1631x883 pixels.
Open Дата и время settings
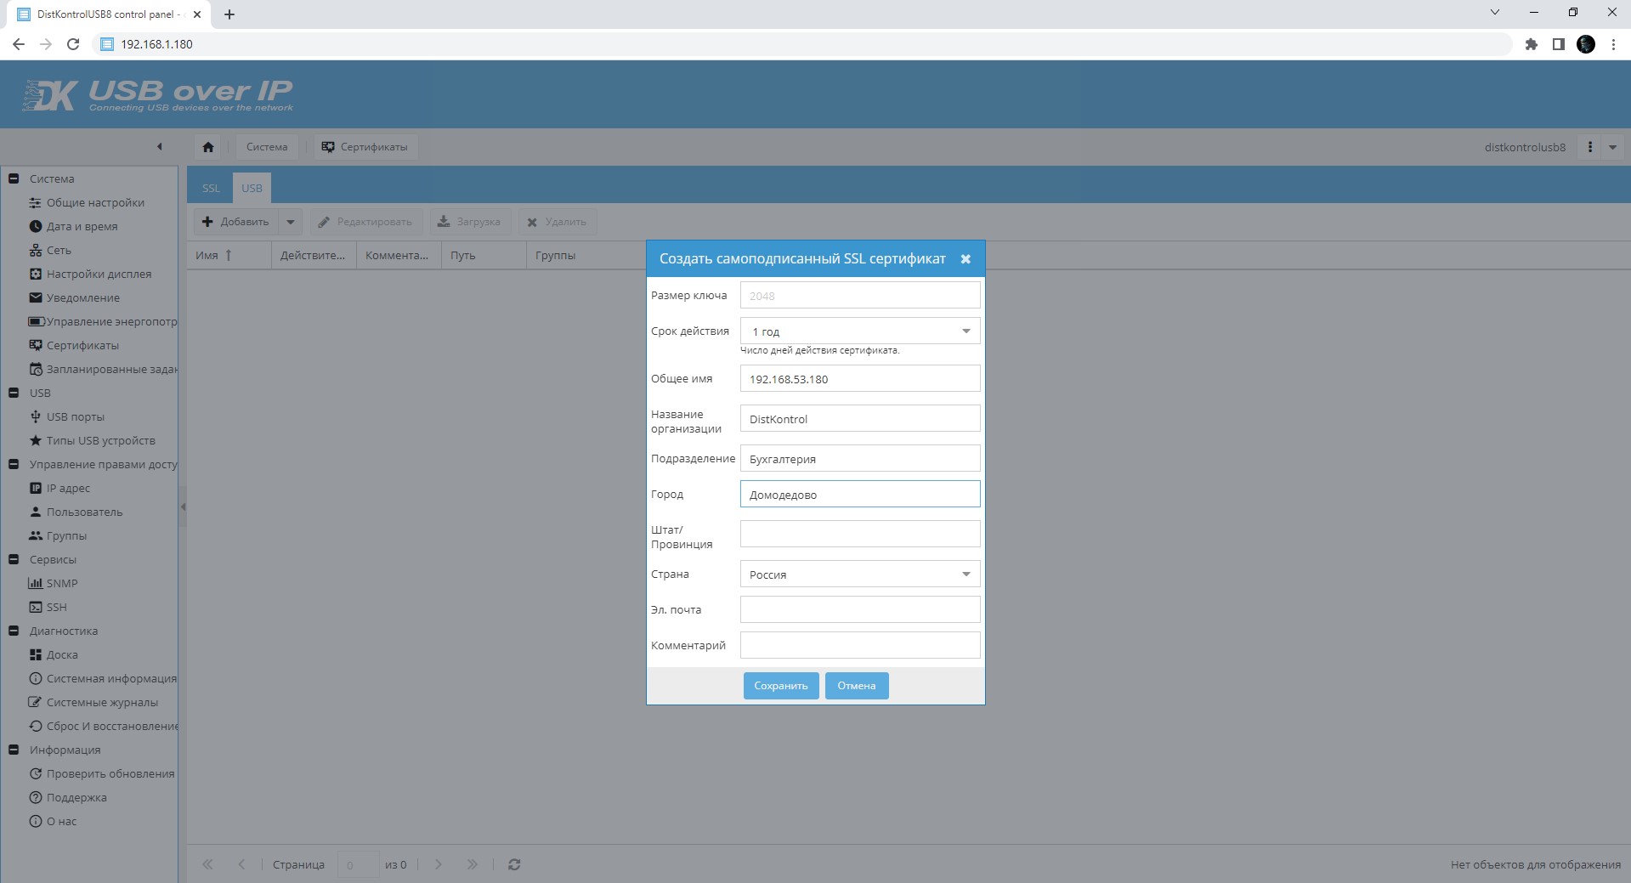click(82, 226)
